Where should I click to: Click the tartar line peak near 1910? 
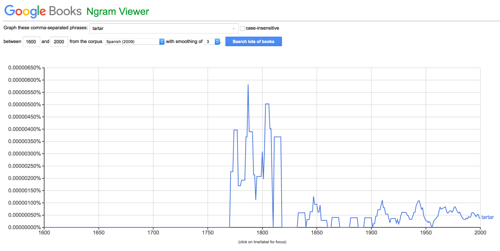coord(382,201)
